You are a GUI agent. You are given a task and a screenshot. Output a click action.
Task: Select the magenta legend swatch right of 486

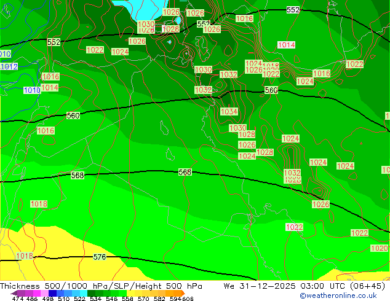point(37,293)
